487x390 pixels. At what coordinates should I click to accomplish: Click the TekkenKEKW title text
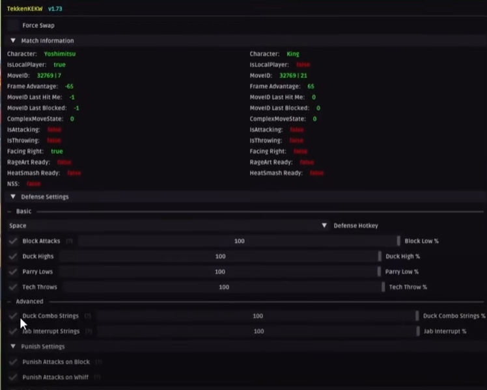pos(25,8)
